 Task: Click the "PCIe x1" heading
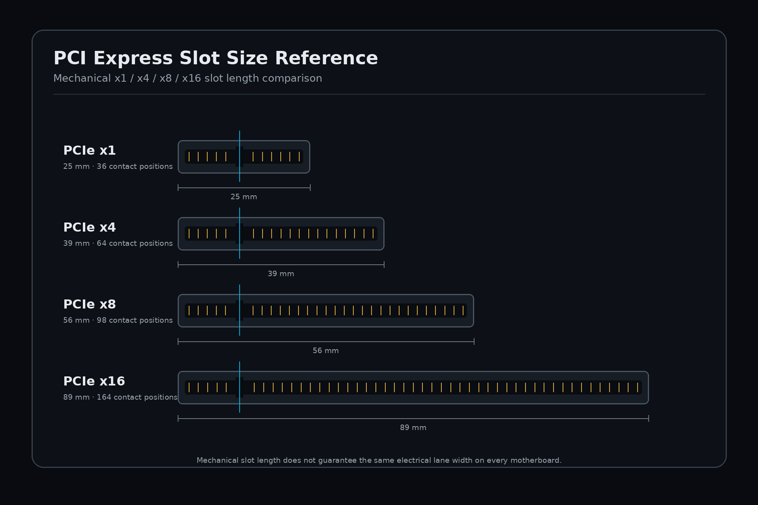(89, 150)
